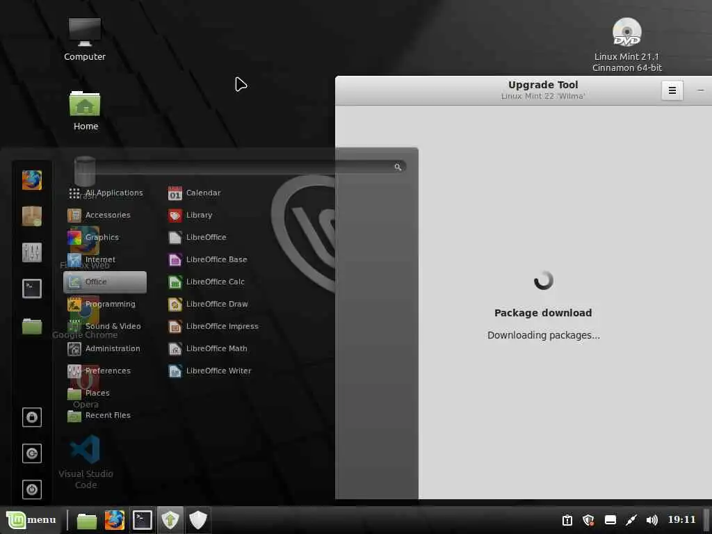Screen dimensions: 712x534
Task: Open Terminal from the panel
Action: [142, 520]
